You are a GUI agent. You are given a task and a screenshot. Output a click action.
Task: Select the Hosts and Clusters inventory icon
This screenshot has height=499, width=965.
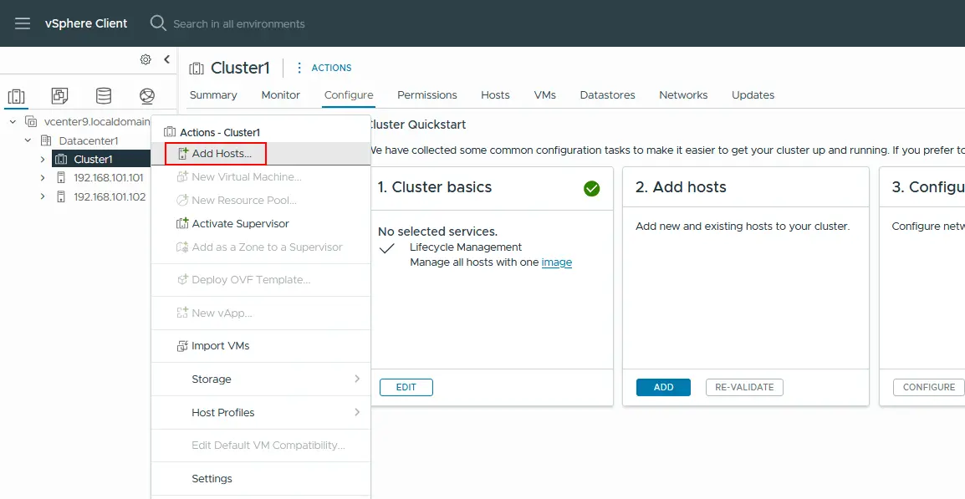pyautogui.click(x=17, y=95)
